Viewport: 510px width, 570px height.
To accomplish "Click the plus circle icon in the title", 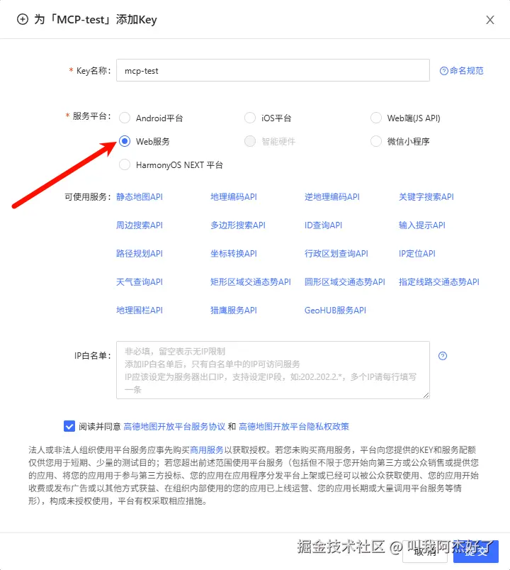I will click(x=23, y=19).
